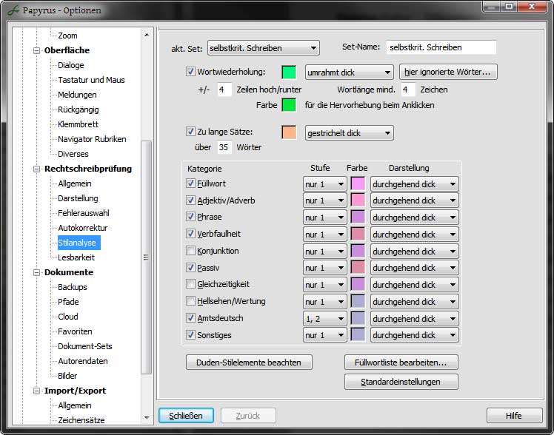Uncheck the Füllwort category checkbox
554x435 pixels.
point(190,183)
